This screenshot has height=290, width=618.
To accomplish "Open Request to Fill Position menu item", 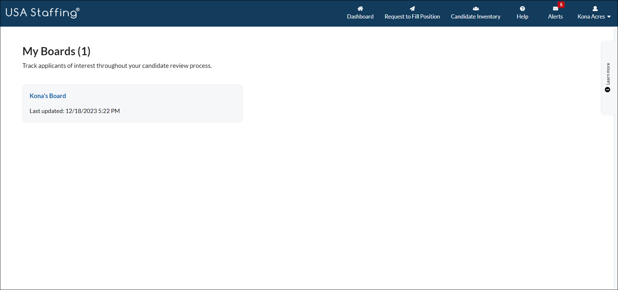I will [x=412, y=13].
